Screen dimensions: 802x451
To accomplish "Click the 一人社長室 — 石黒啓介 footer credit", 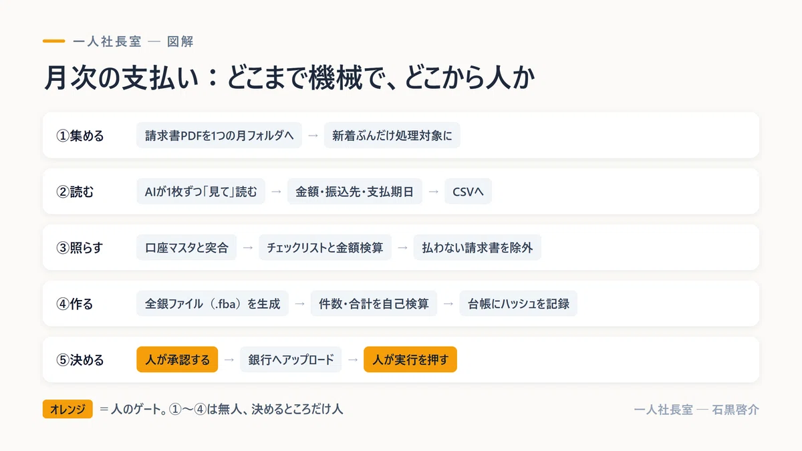I will point(696,410).
